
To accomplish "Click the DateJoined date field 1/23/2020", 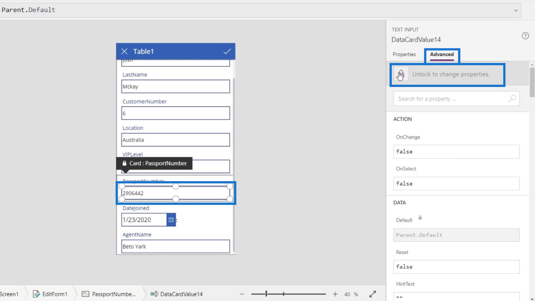I will [144, 220].
